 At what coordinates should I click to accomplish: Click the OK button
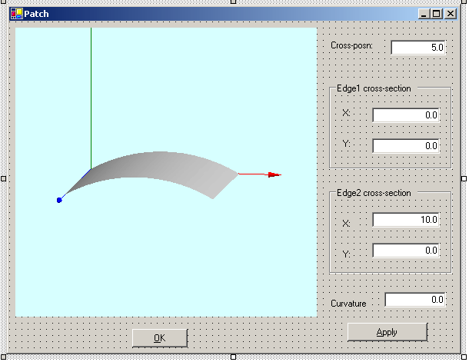[x=160, y=338]
